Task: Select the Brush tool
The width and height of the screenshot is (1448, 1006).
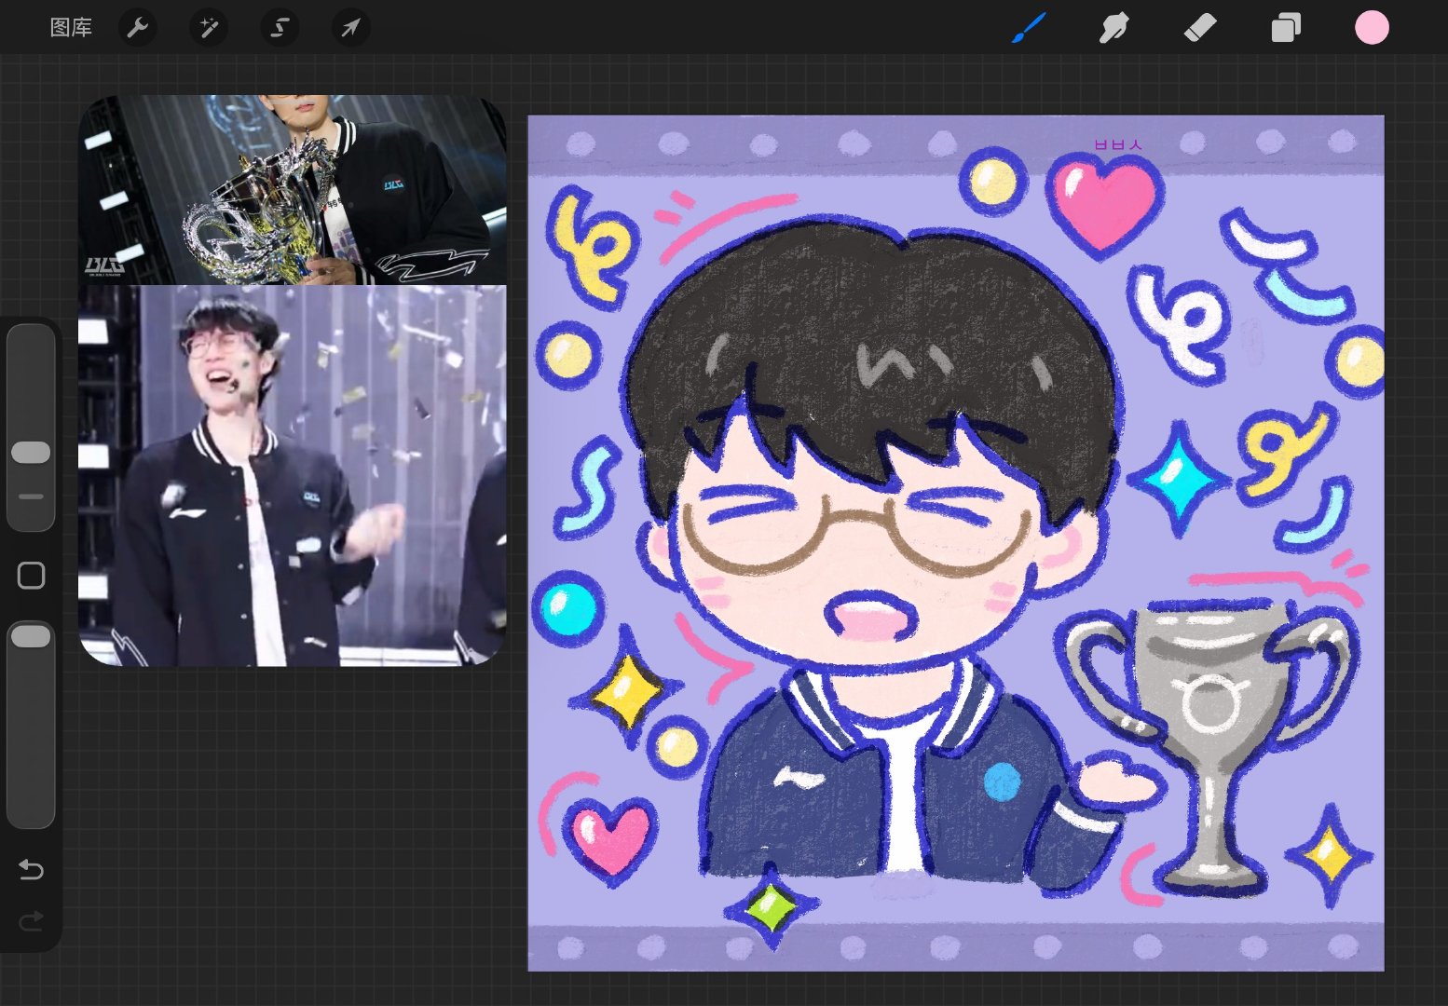Action: [1029, 28]
